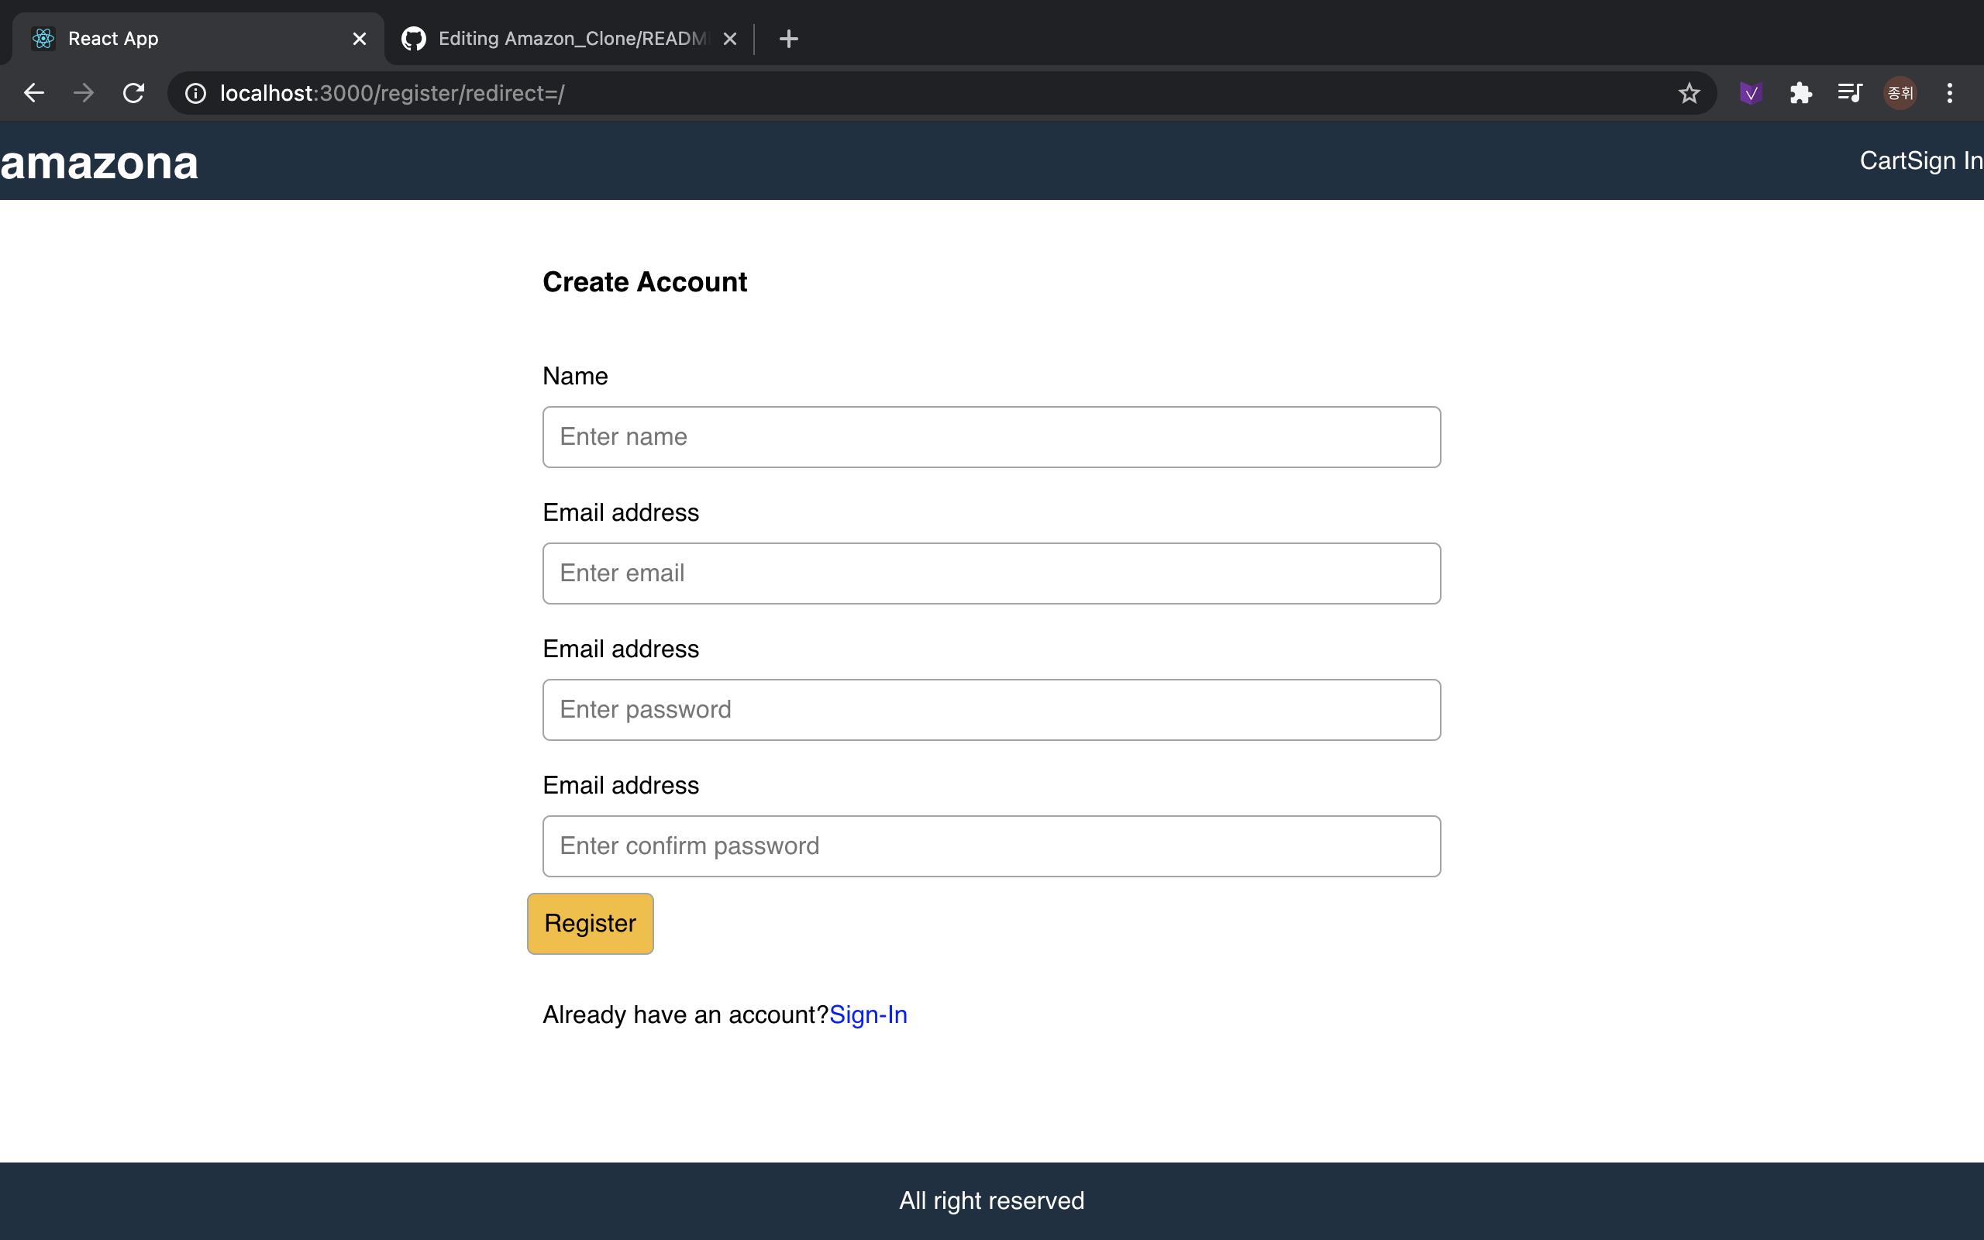Open the purple V extension icon
1984x1240 pixels.
[x=1751, y=93]
